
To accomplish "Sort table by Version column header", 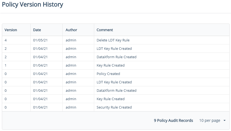I will 11,30.
